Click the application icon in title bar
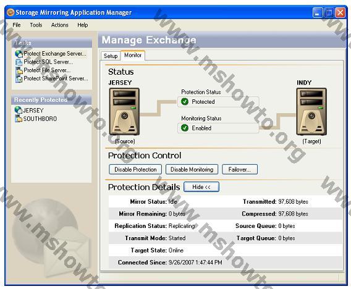The height and width of the screenshot is (289, 351). pyautogui.click(x=11, y=12)
